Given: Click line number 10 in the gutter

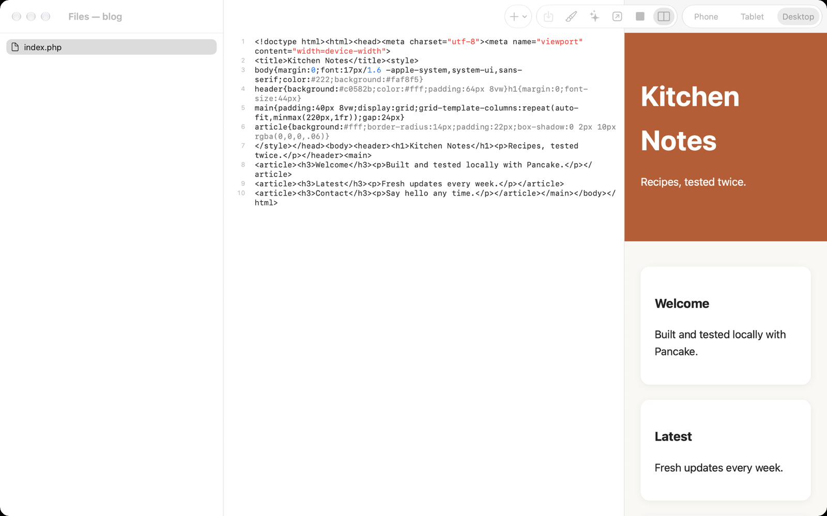Looking at the screenshot, I should pyautogui.click(x=241, y=193).
